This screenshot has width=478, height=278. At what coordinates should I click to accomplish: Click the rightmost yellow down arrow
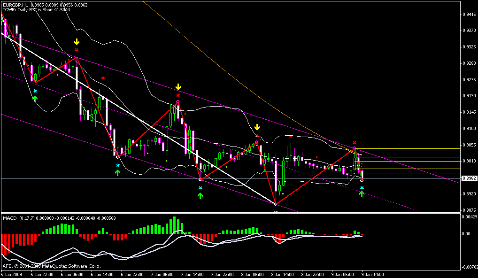tap(257, 128)
